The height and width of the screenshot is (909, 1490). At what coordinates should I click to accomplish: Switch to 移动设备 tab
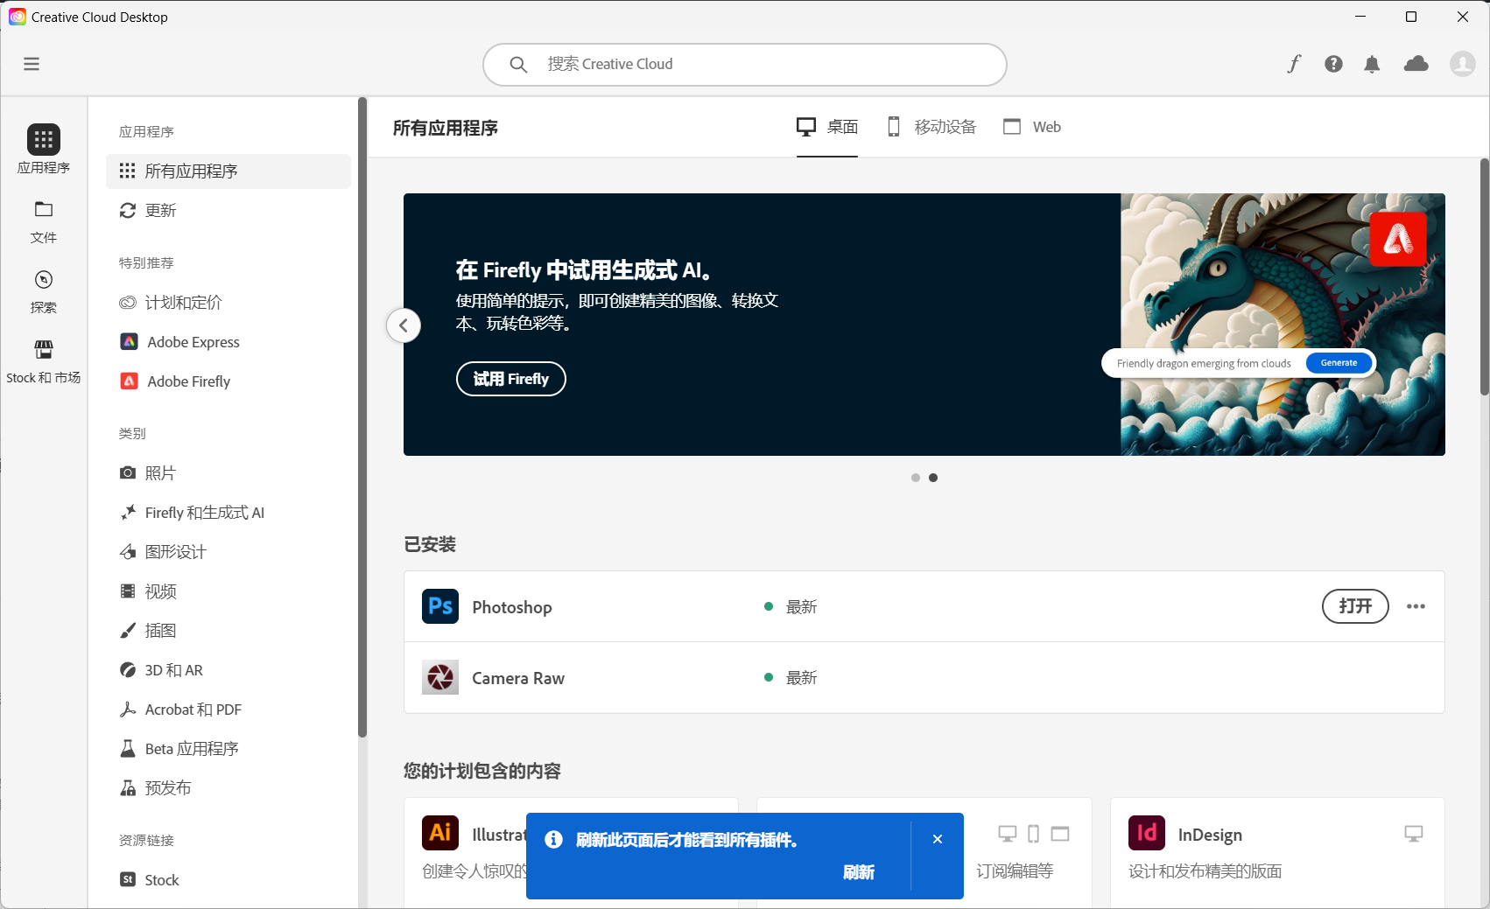point(931,127)
